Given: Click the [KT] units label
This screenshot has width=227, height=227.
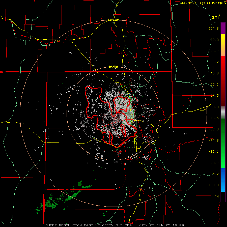Looking at the screenshot, I should [215, 17].
